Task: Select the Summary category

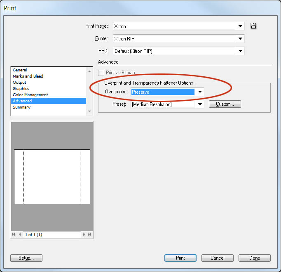Action: (x=49, y=107)
